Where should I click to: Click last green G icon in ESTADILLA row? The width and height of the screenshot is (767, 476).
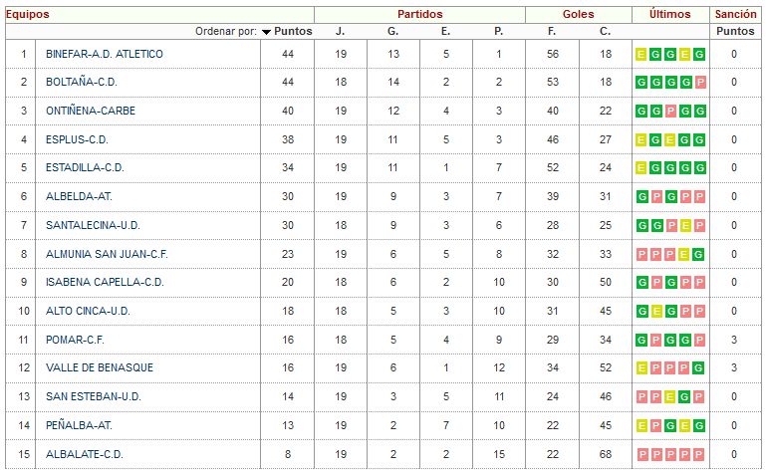[700, 168]
